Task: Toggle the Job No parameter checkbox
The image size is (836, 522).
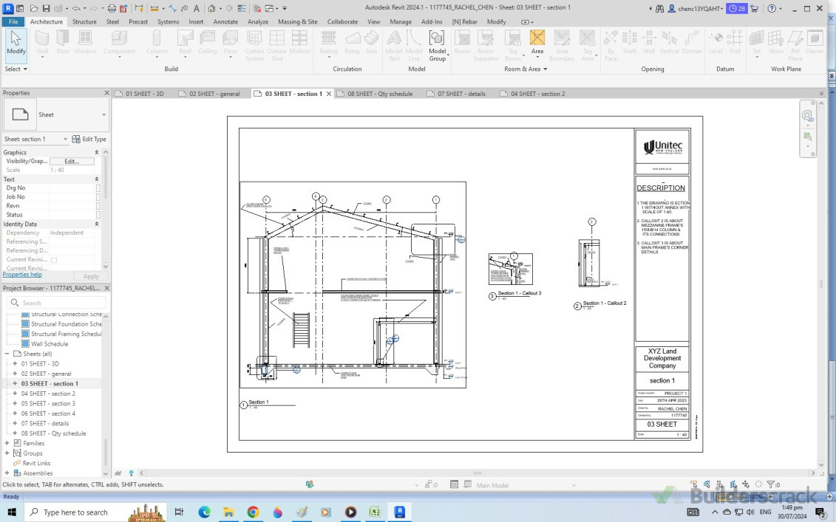Action: [98, 197]
